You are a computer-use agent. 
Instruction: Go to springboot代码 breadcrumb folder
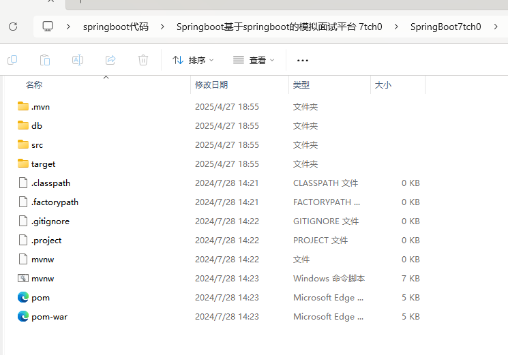pos(116,27)
